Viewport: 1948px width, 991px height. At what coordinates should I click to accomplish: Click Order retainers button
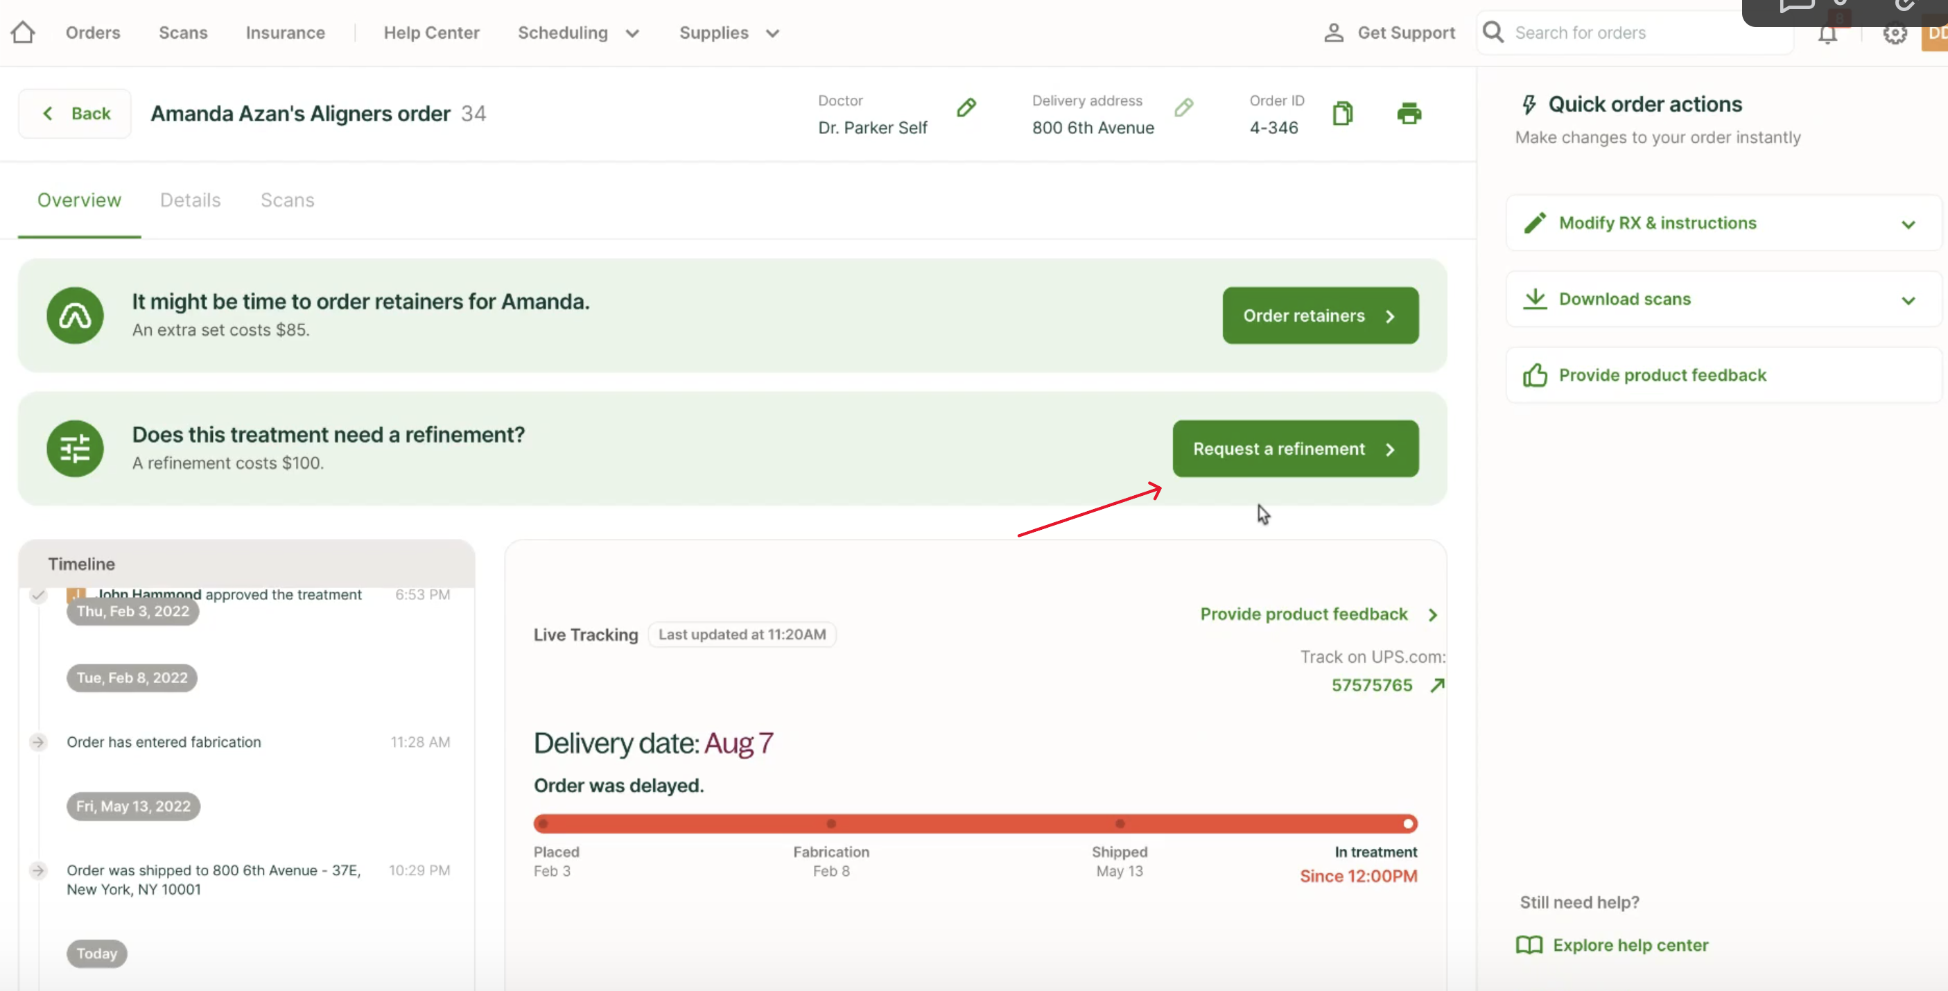pyautogui.click(x=1320, y=316)
